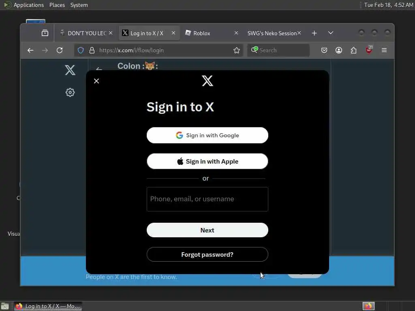Screen dimensions: 415x311
Task: Open the System menu
Action: click(x=79, y=5)
